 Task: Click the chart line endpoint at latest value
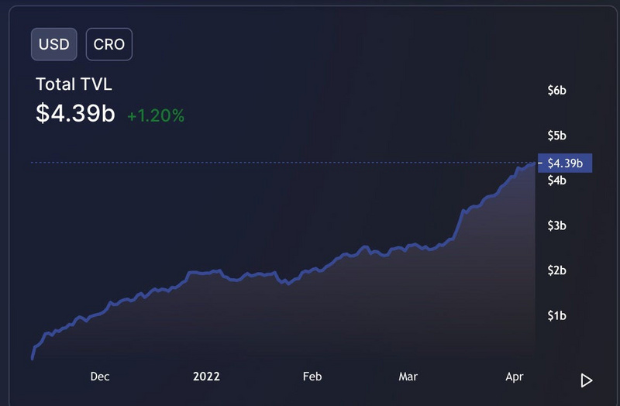coord(535,163)
